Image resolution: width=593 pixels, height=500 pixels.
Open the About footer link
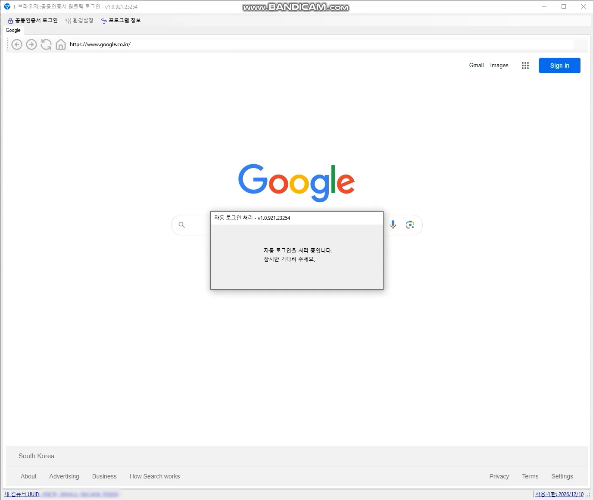(28, 476)
